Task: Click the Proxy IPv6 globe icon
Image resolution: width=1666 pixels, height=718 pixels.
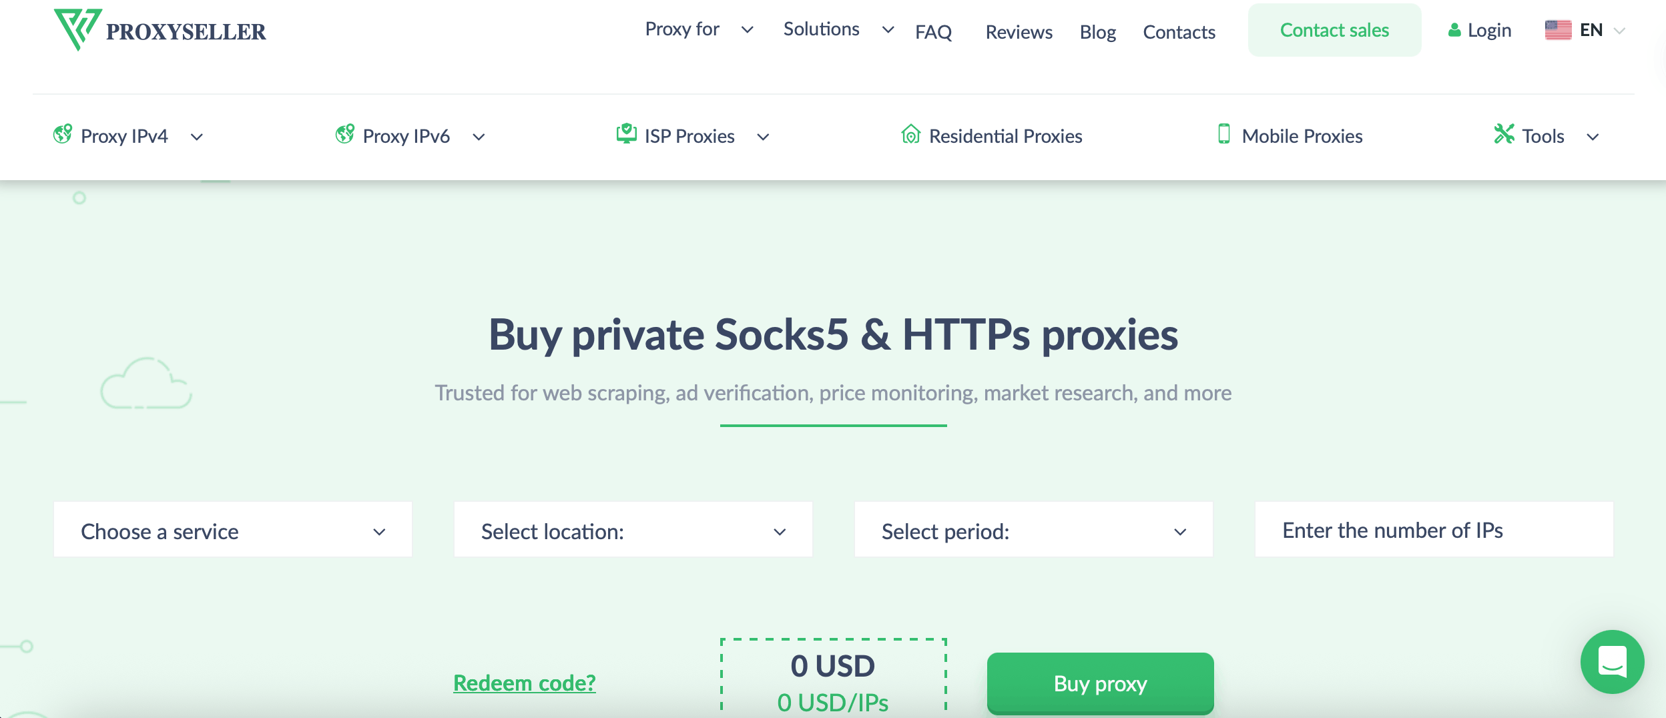Action: (x=346, y=135)
